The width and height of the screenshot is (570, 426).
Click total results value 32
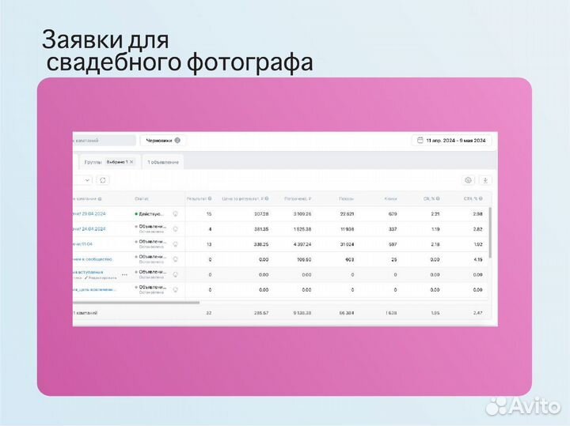[x=209, y=313]
